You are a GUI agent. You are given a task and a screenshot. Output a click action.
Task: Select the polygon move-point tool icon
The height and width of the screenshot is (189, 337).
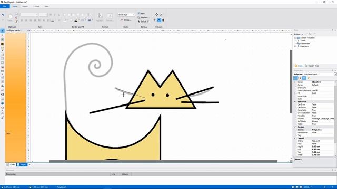(156, 14)
